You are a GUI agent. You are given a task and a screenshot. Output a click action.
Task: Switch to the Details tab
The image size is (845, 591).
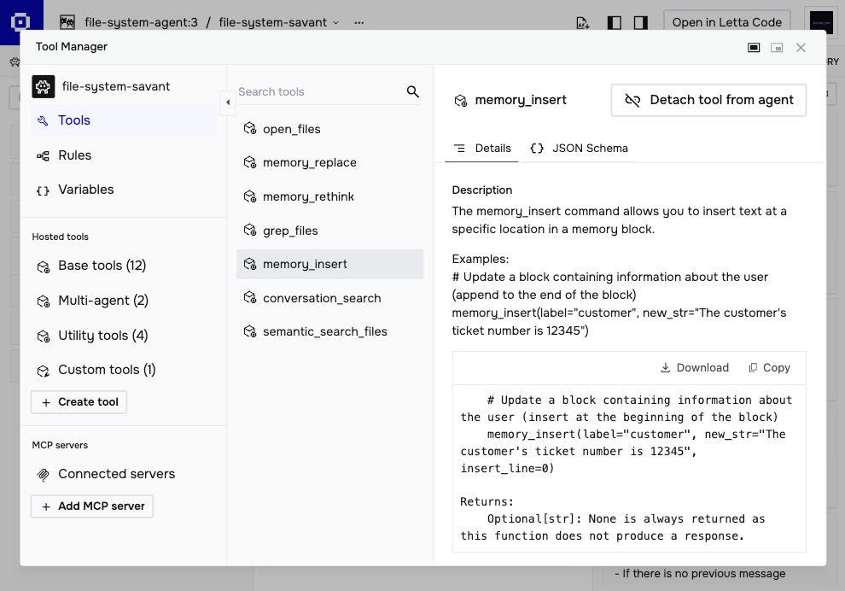[x=482, y=149]
